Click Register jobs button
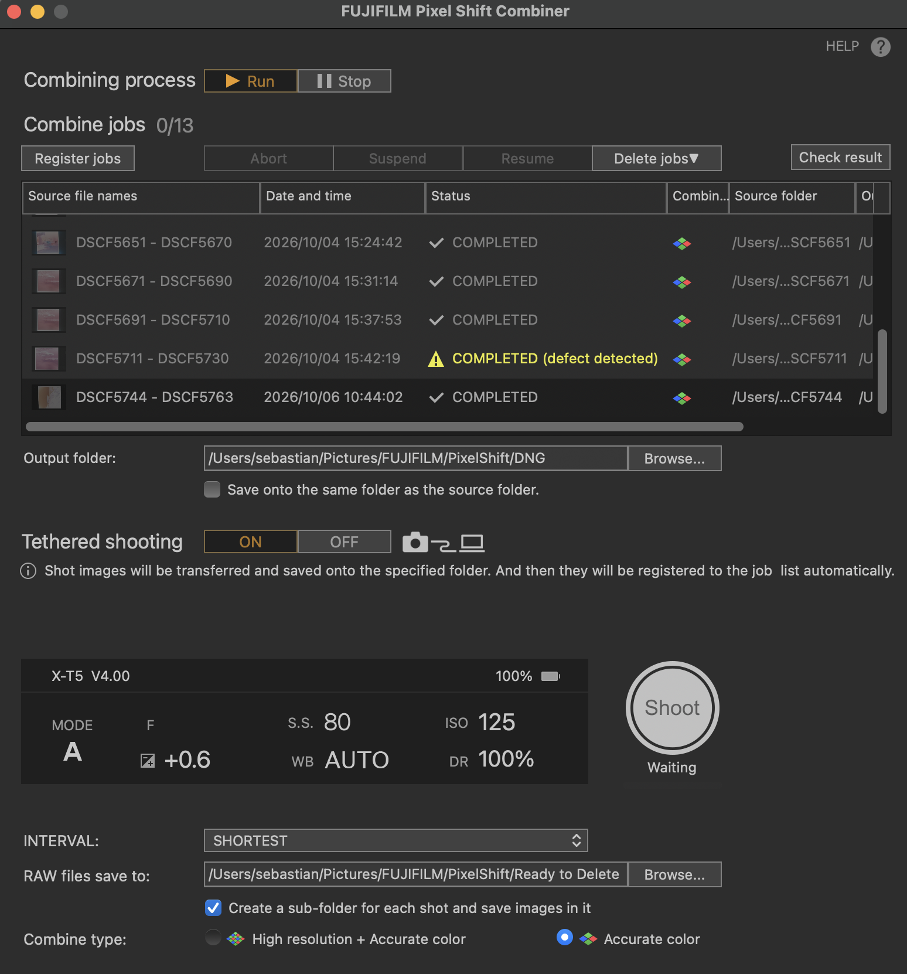The width and height of the screenshot is (907, 974). pyautogui.click(x=78, y=158)
